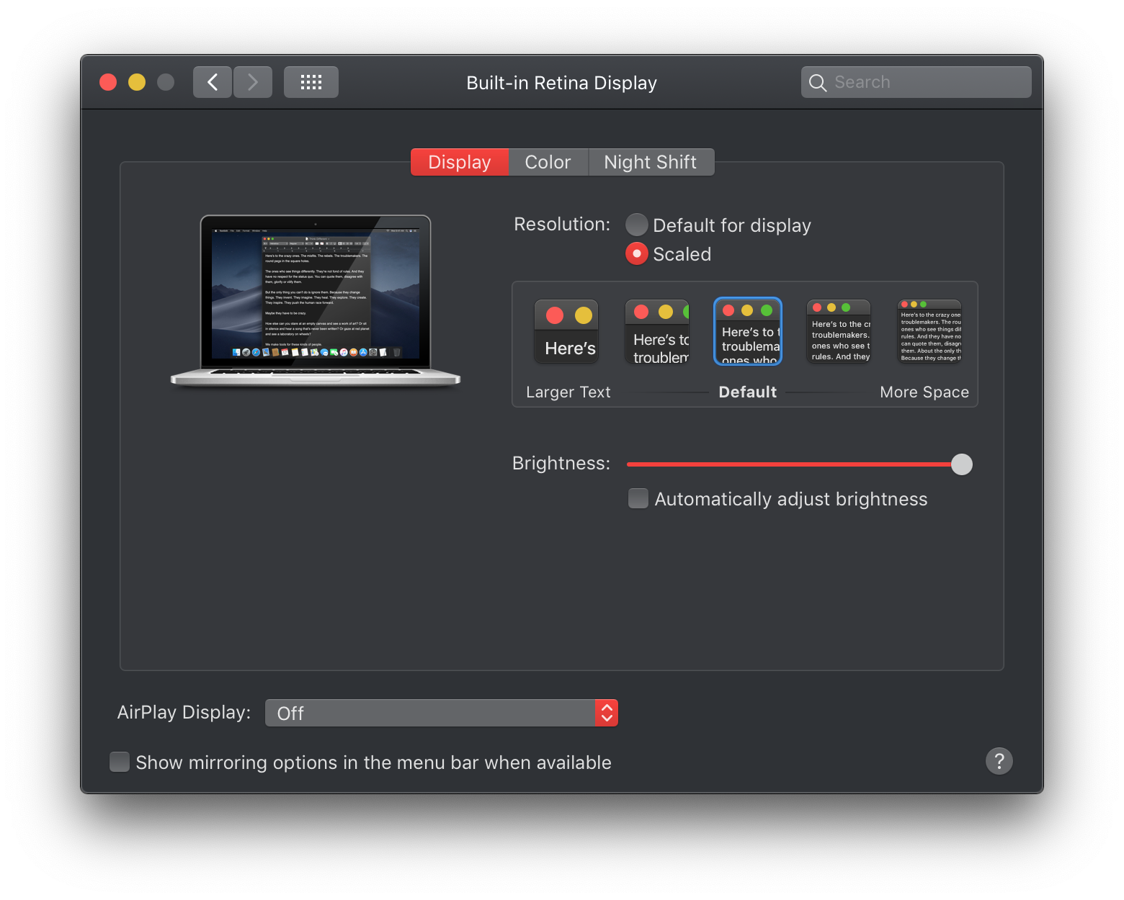This screenshot has height=900, width=1124.
Task: Select the Default resolution thumbnail
Action: (747, 331)
